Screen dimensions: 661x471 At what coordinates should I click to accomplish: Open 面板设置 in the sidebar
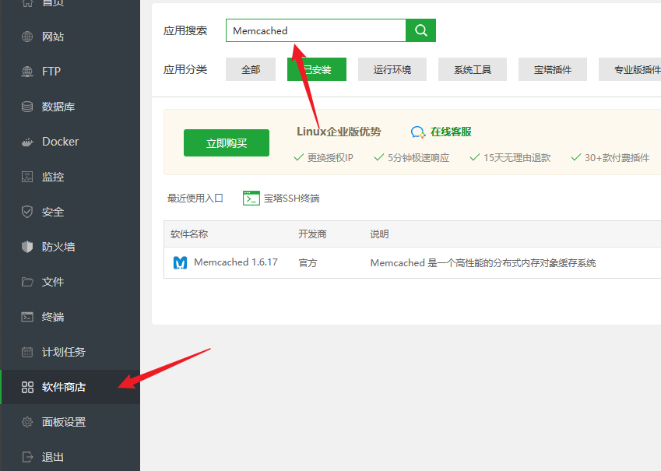[70, 422]
